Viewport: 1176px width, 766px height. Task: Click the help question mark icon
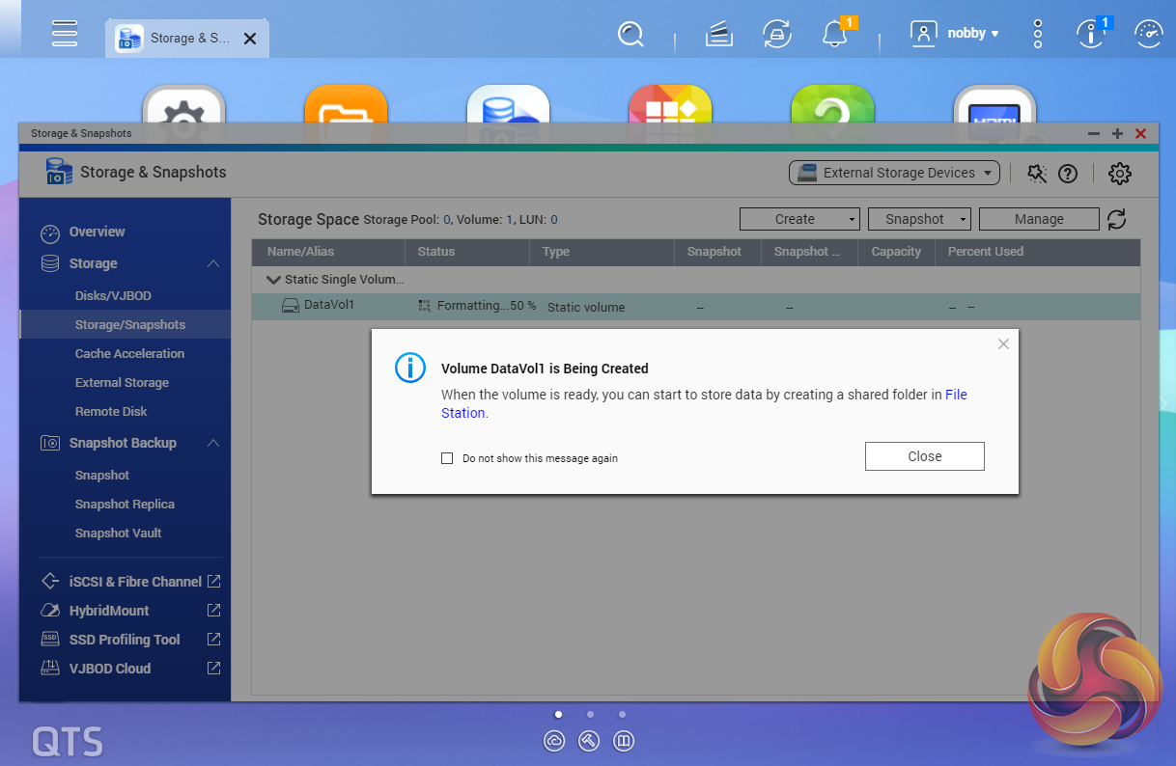click(x=1067, y=174)
